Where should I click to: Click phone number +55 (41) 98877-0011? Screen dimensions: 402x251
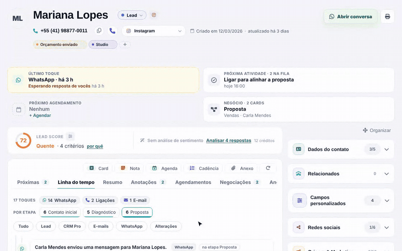pyautogui.click(x=64, y=31)
